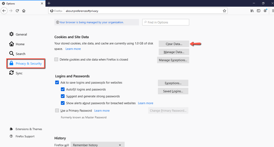The image size is (274, 147).
Task: Open a new tab with plus icon
Action: pos(49,3)
